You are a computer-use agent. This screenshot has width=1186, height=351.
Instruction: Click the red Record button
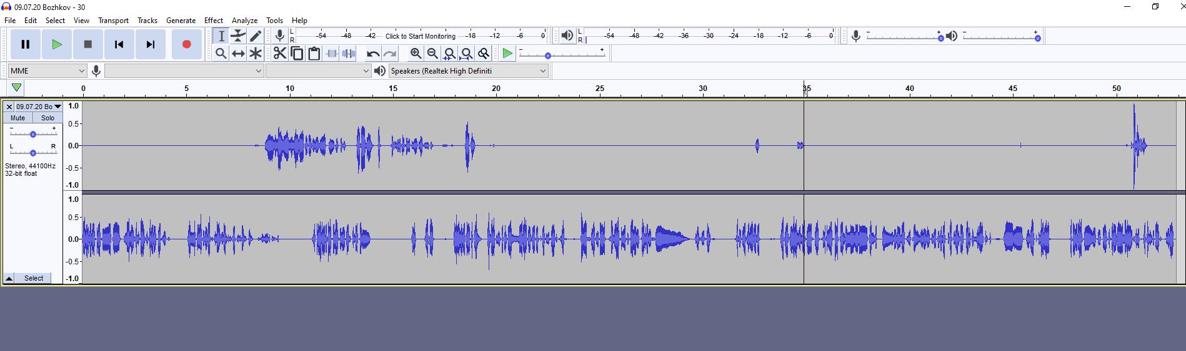186,44
